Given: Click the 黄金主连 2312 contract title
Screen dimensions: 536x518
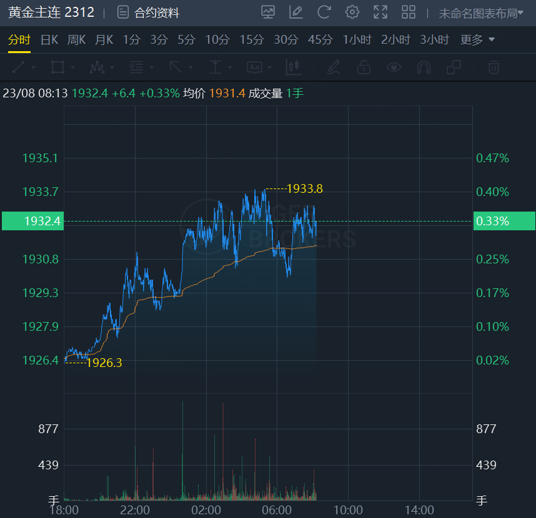Looking at the screenshot, I should pyautogui.click(x=51, y=12).
